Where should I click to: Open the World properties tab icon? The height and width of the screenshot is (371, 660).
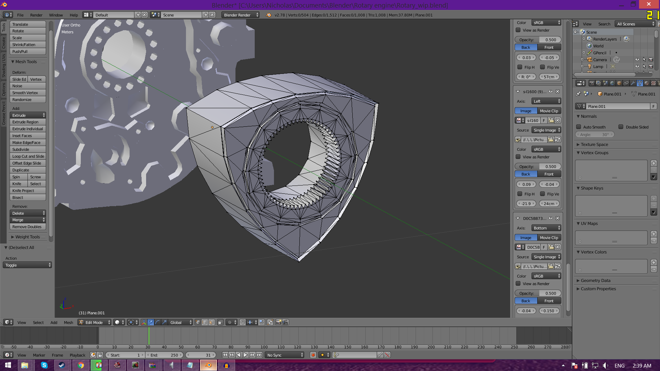(612, 83)
